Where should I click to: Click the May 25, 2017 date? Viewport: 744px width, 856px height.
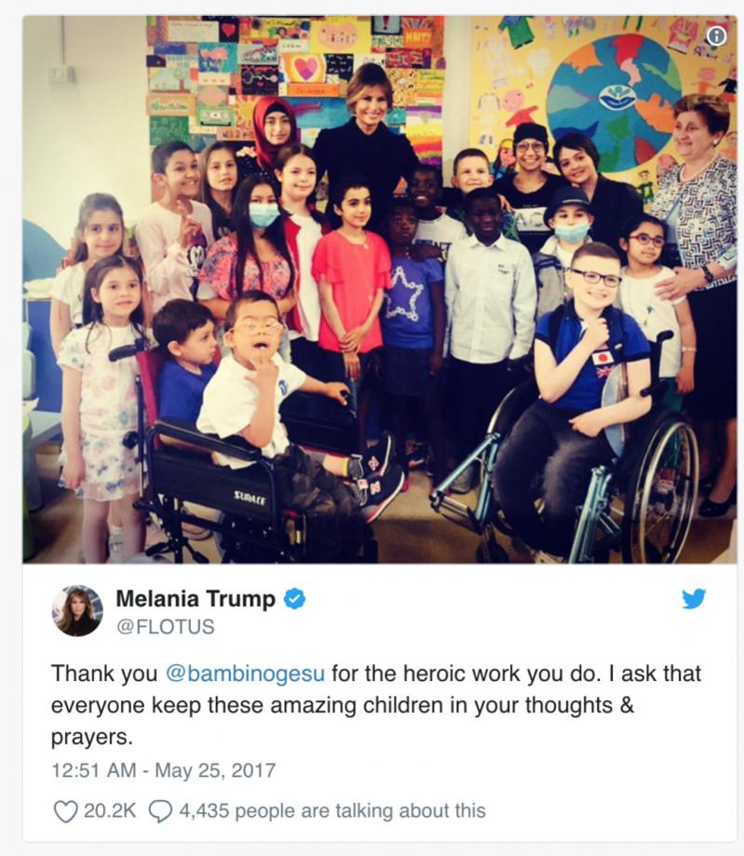coord(215,770)
